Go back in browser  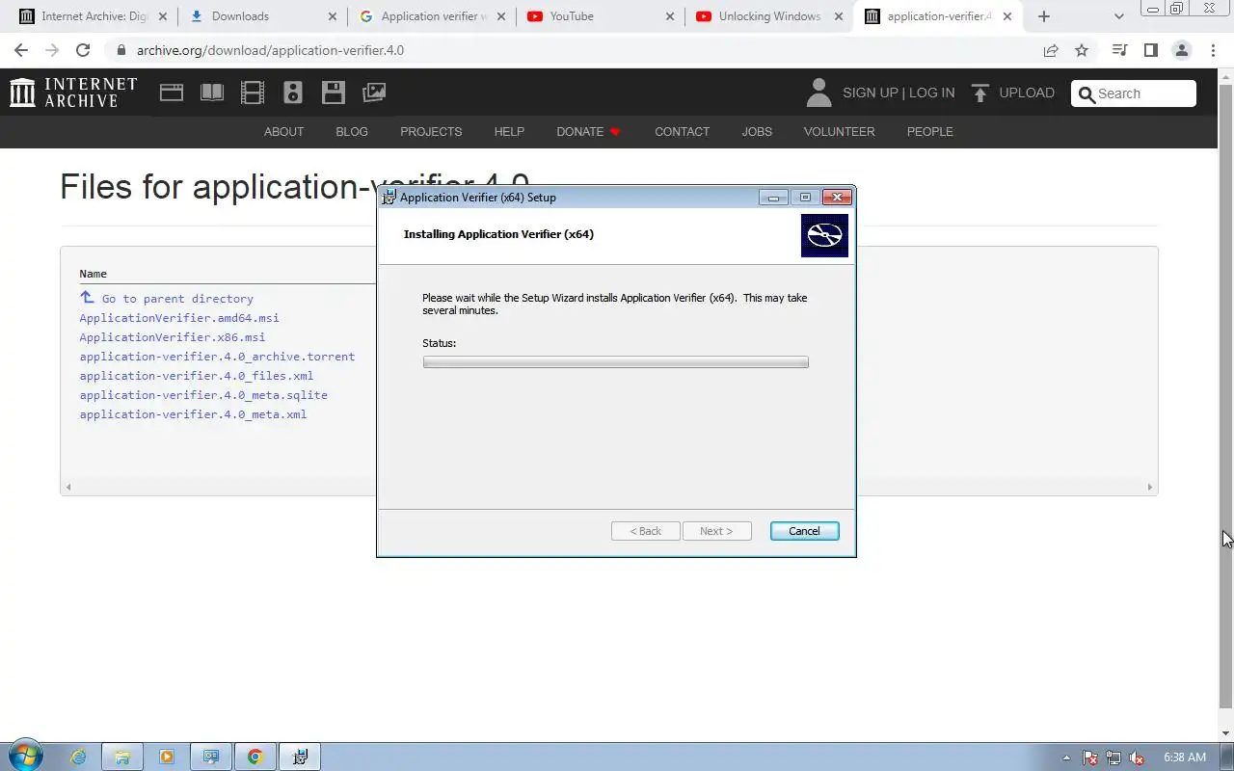(21, 50)
